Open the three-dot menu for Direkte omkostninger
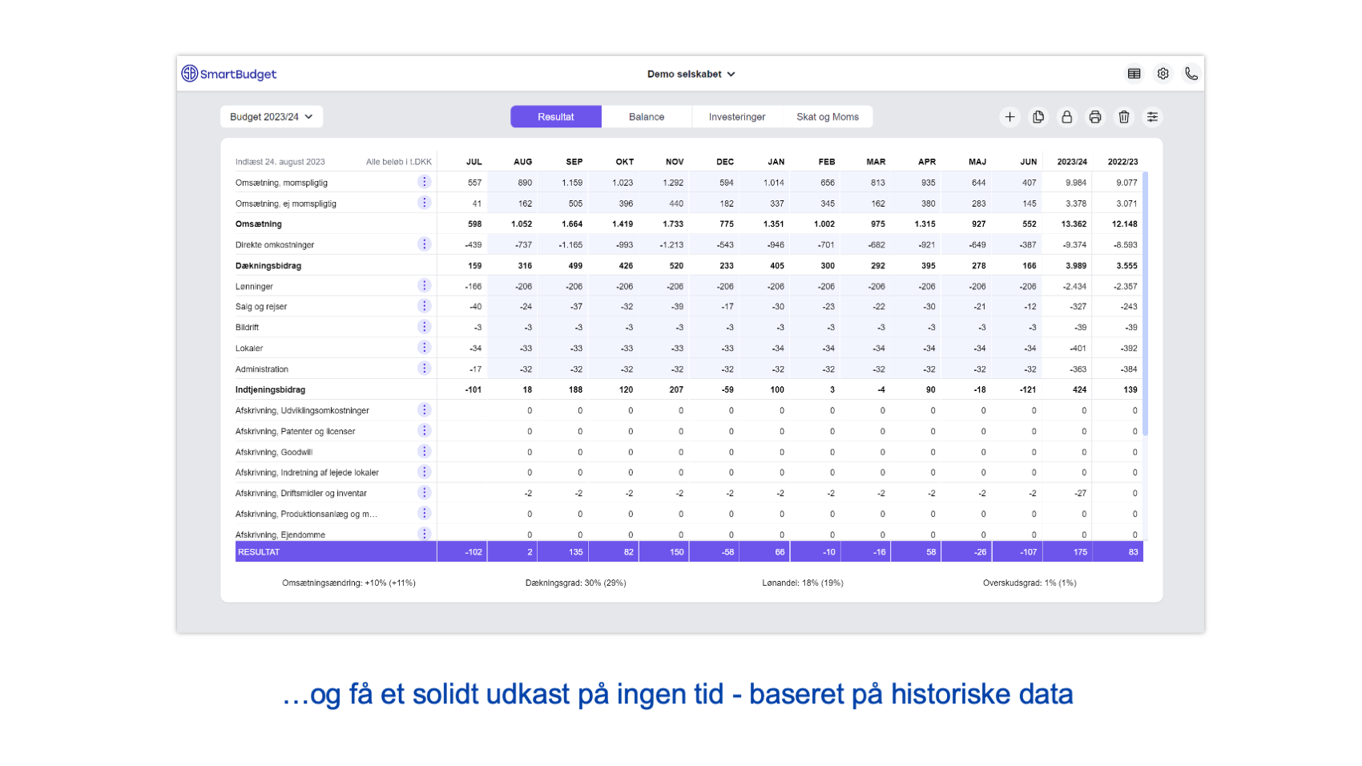1362x766 pixels. (x=425, y=244)
